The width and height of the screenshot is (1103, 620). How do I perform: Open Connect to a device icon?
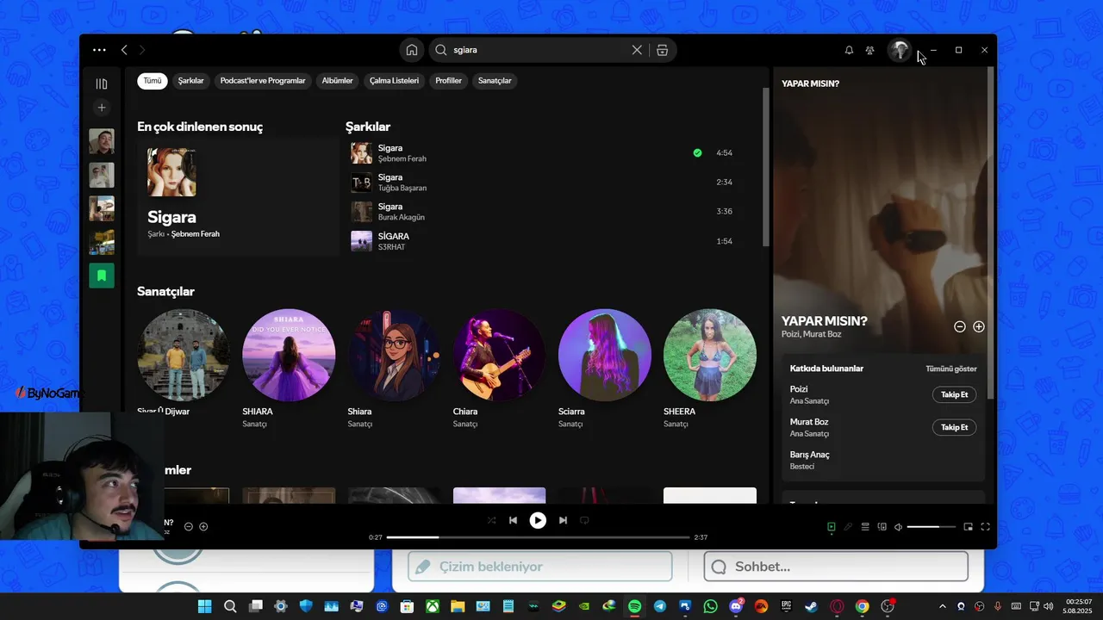[882, 526]
